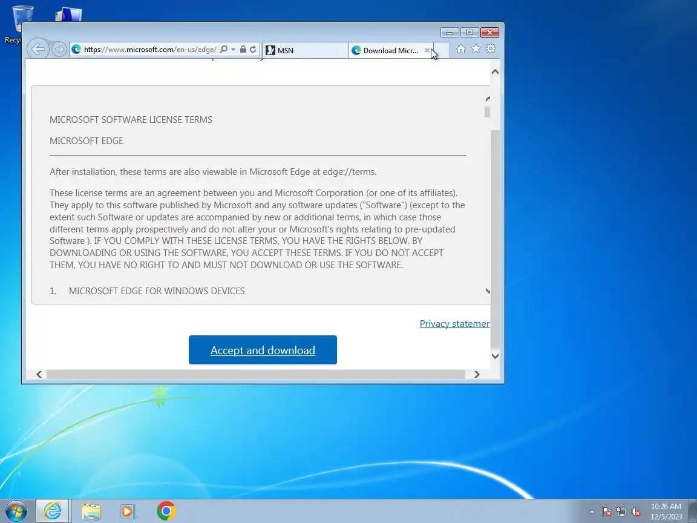Click the page scrollbar up arrow

coord(495,72)
